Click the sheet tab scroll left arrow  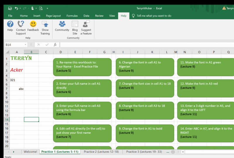8,152
